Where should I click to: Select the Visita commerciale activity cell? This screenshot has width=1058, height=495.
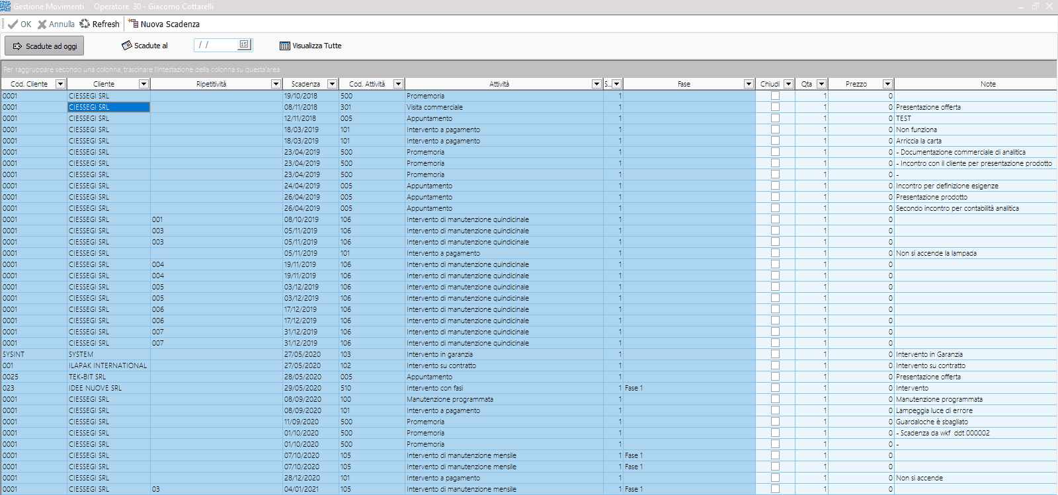(504, 107)
